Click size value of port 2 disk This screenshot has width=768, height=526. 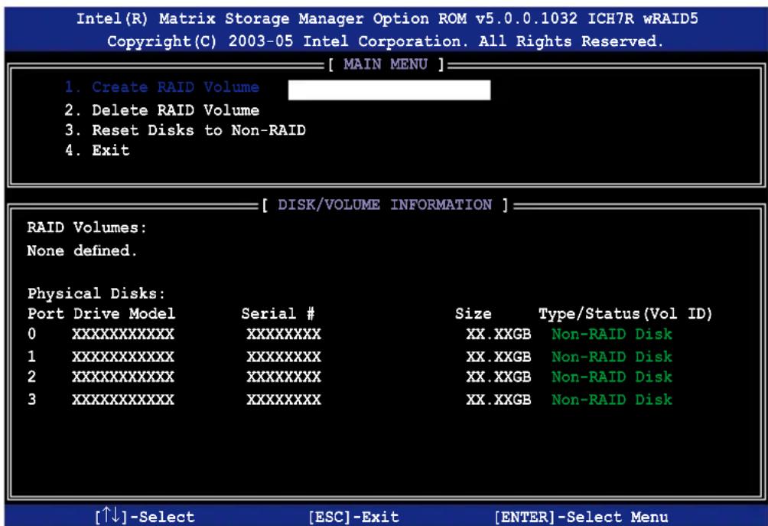pos(499,377)
